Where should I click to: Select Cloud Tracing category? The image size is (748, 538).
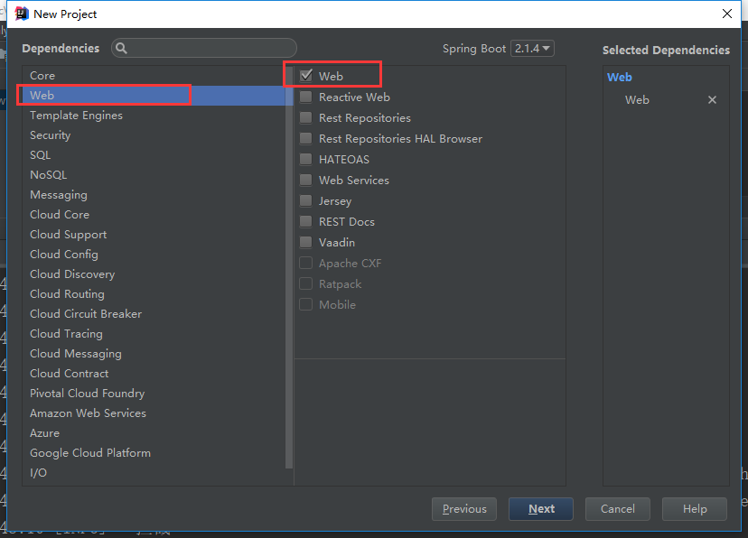pos(154,334)
